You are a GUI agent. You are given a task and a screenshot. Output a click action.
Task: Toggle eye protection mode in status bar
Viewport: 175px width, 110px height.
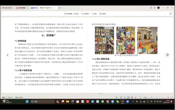click(116, 97)
